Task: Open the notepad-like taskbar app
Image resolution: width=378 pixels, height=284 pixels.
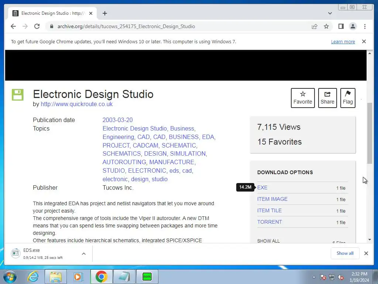Action: 124,277
